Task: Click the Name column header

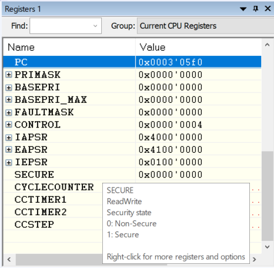Action: click(x=69, y=47)
